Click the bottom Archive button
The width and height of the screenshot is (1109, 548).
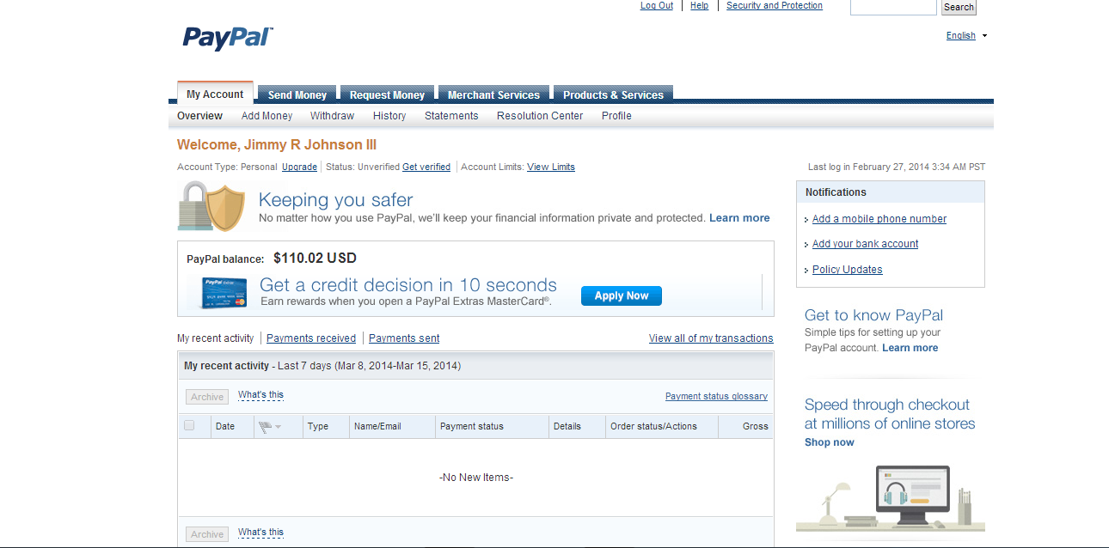[207, 534]
